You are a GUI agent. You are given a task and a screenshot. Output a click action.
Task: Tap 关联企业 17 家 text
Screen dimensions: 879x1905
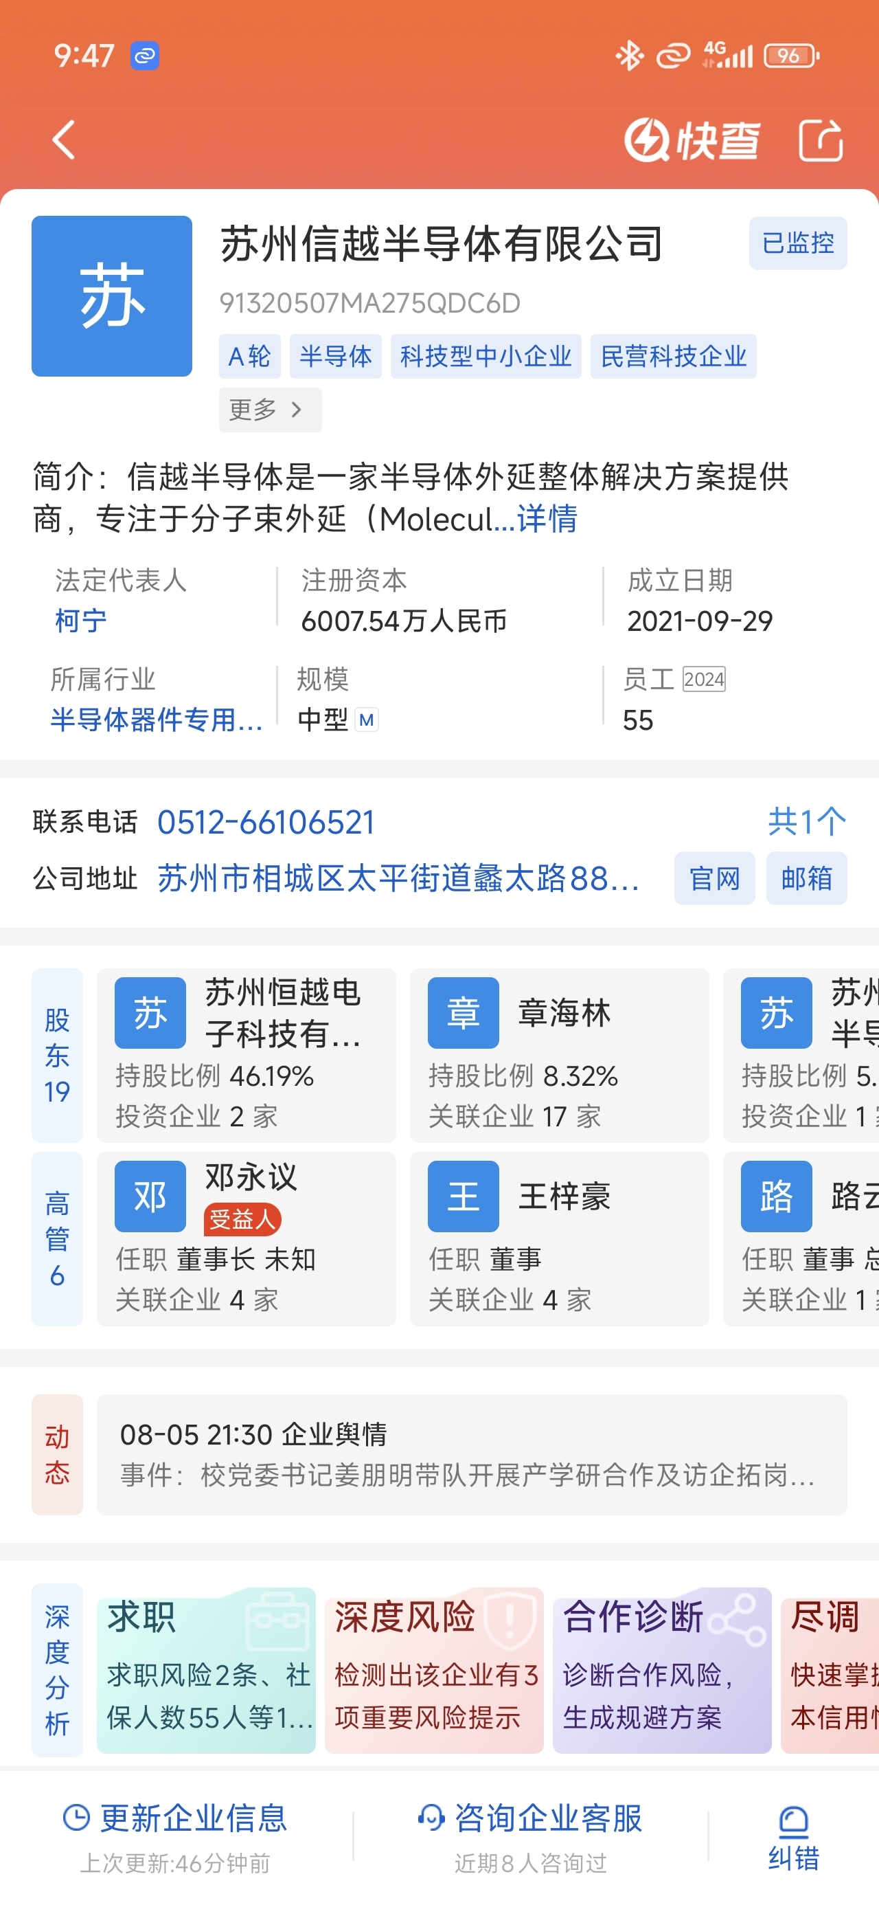(x=514, y=1117)
